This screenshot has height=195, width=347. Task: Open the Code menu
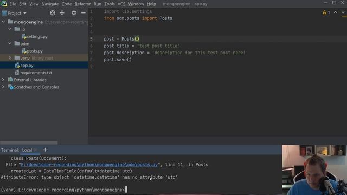66,4
